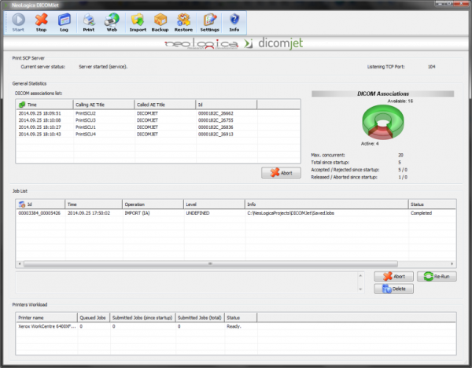Click the Start server toolbar icon
This screenshot has height=368, width=472.
pos(18,21)
